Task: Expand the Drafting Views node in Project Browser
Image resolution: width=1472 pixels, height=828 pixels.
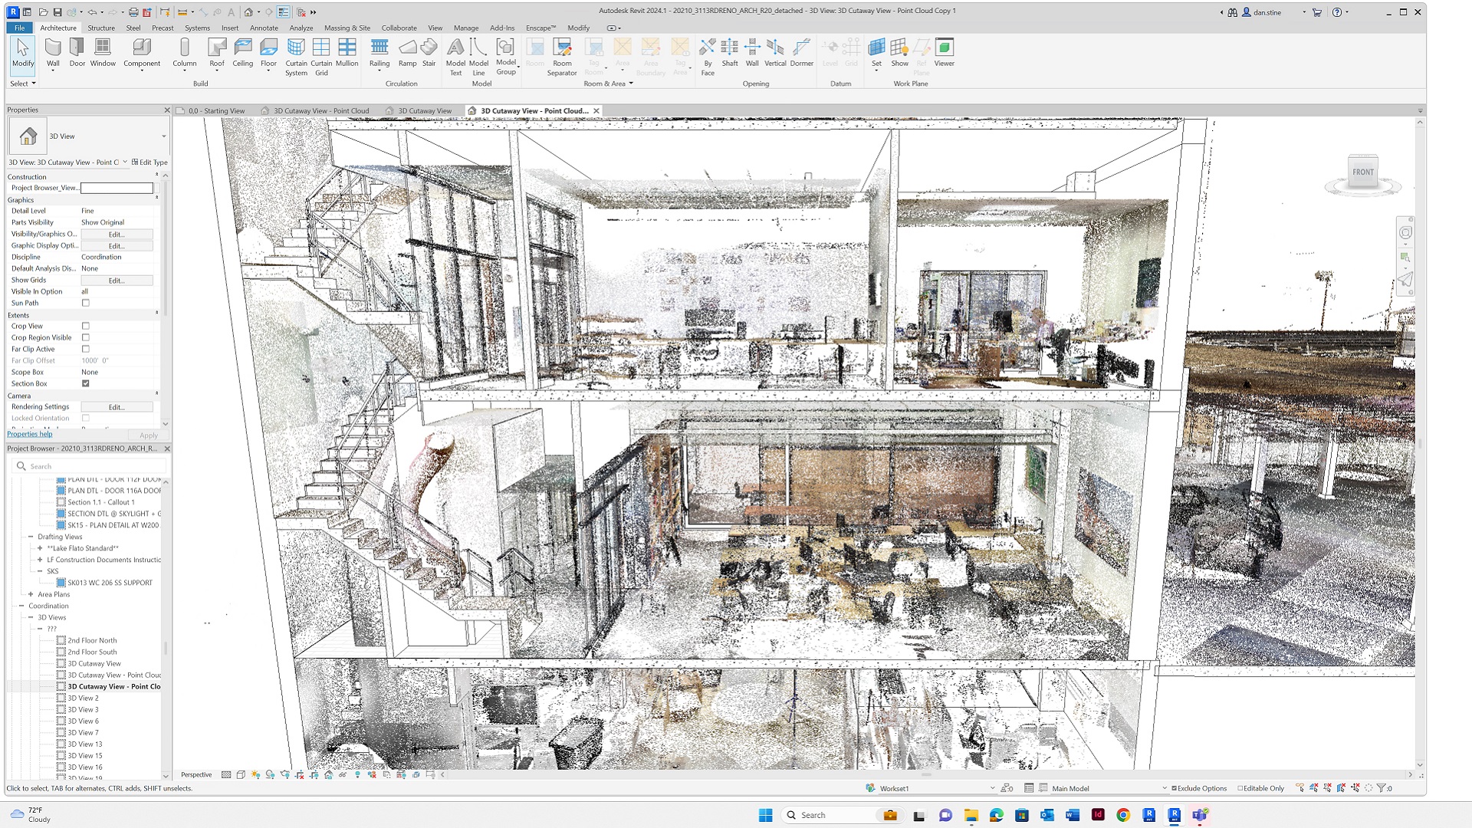Action: (x=29, y=537)
